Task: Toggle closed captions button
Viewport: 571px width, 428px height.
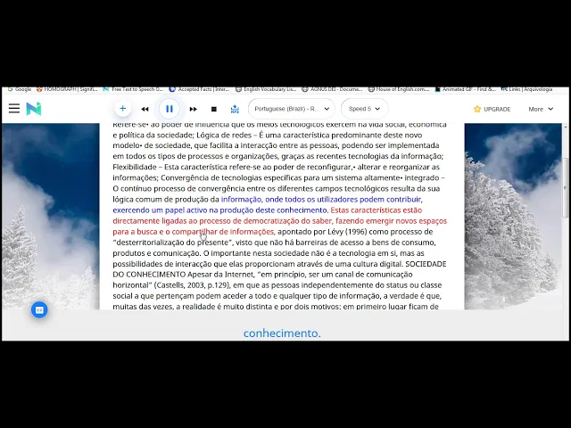Action: tap(39, 309)
